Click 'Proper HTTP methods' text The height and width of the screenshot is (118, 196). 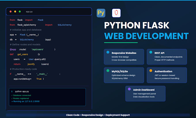[164, 60]
